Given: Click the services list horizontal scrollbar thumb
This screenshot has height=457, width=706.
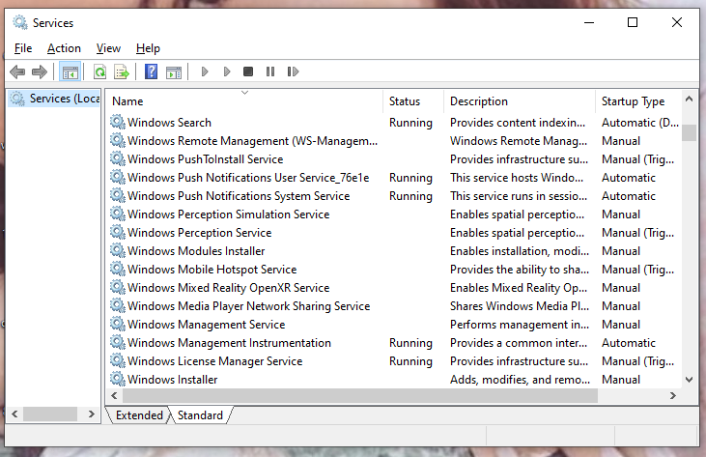Looking at the screenshot, I should 359,396.
